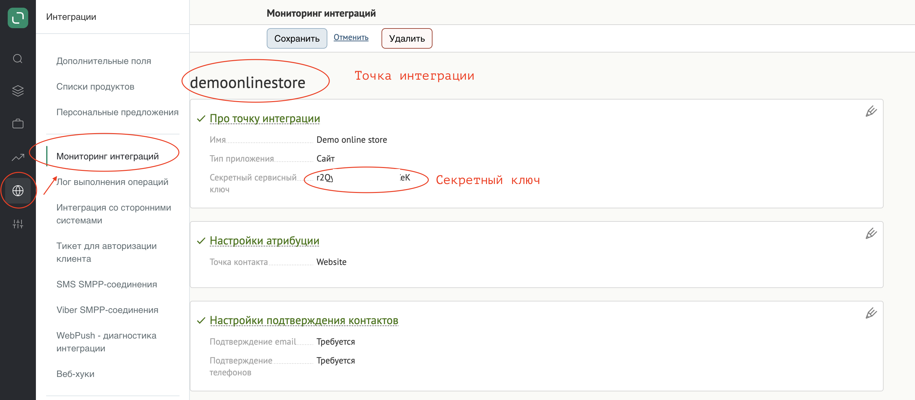
Task: Open Персональные предложения menu item
Action: (x=117, y=112)
